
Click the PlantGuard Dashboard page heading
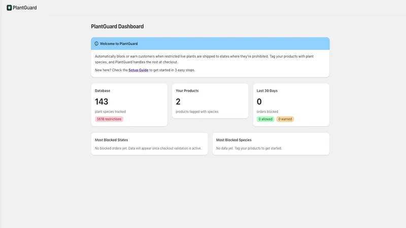[117, 26]
